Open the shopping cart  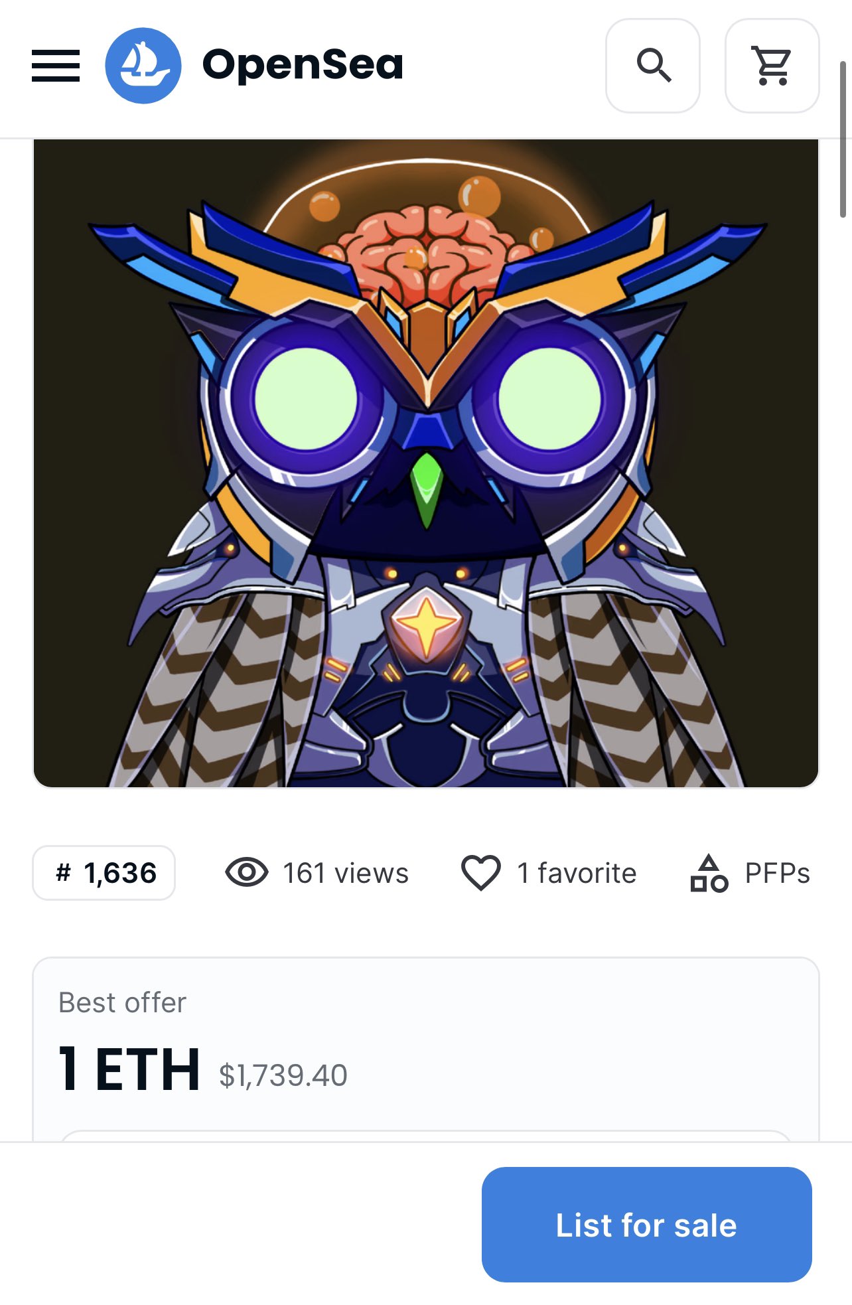772,66
